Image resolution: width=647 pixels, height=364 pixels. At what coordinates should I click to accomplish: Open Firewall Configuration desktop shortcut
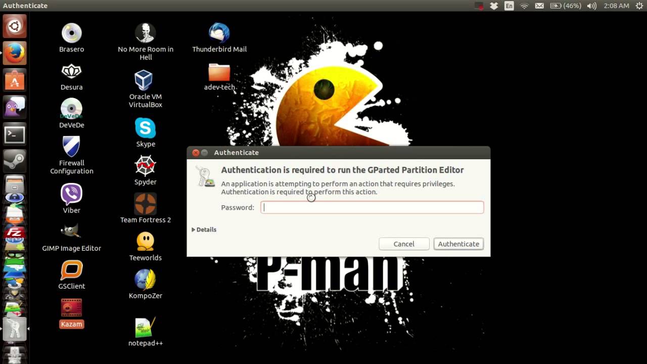click(72, 155)
